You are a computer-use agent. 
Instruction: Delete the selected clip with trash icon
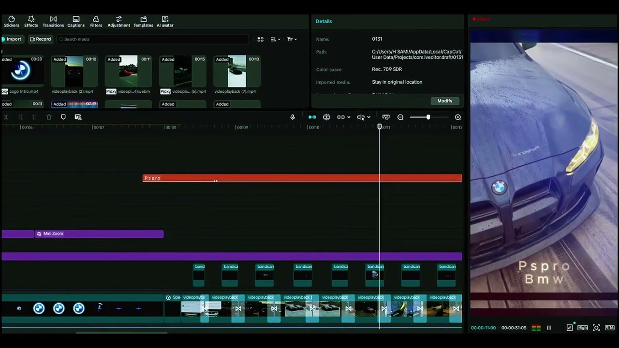tap(49, 117)
